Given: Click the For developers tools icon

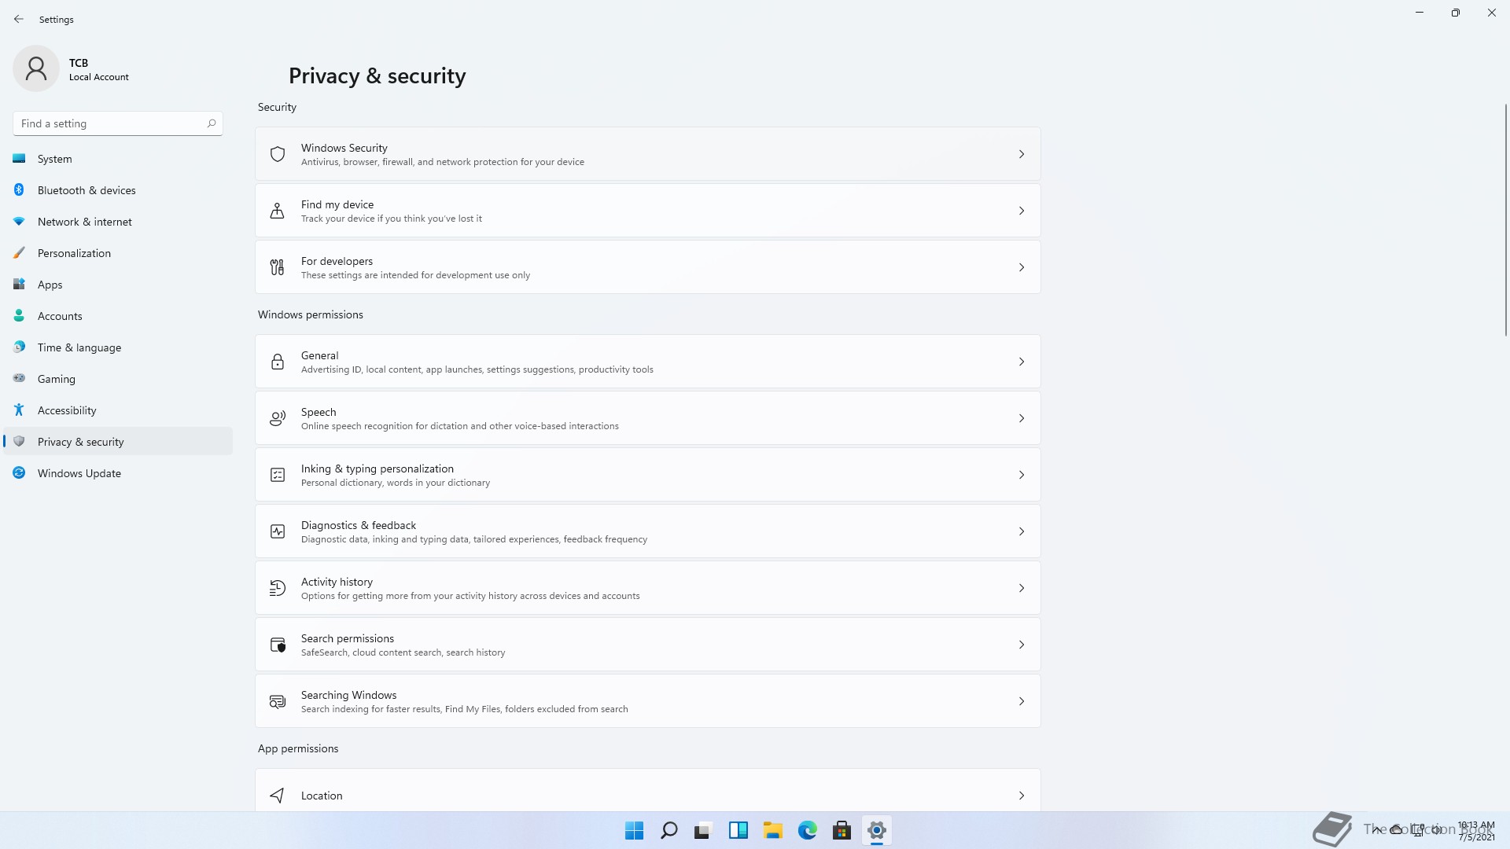Looking at the screenshot, I should click(x=278, y=267).
